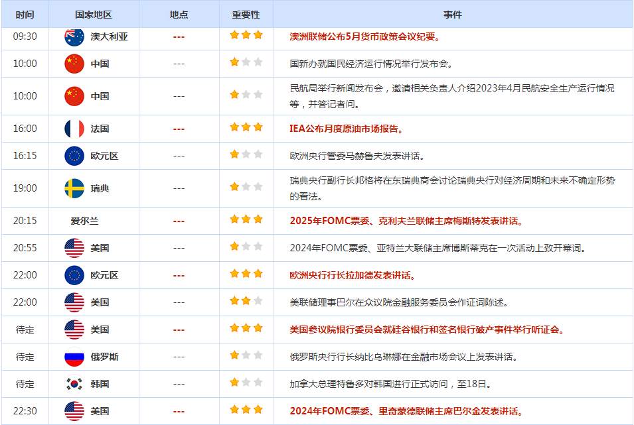Click the US flag beside the 巴尔 testimony event
Screen dimensions: 634x425
74,302
